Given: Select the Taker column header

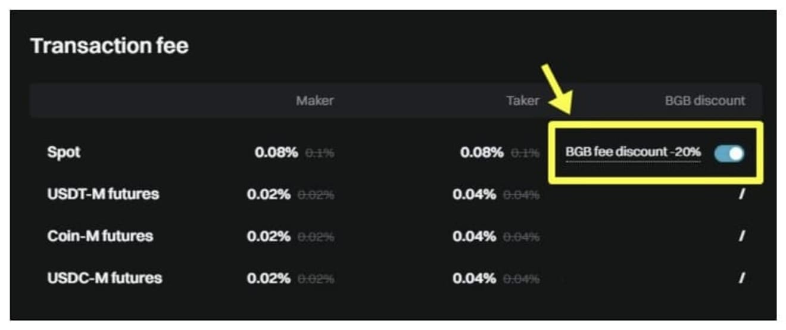Looking at the screenshot, I should (522, 101).
